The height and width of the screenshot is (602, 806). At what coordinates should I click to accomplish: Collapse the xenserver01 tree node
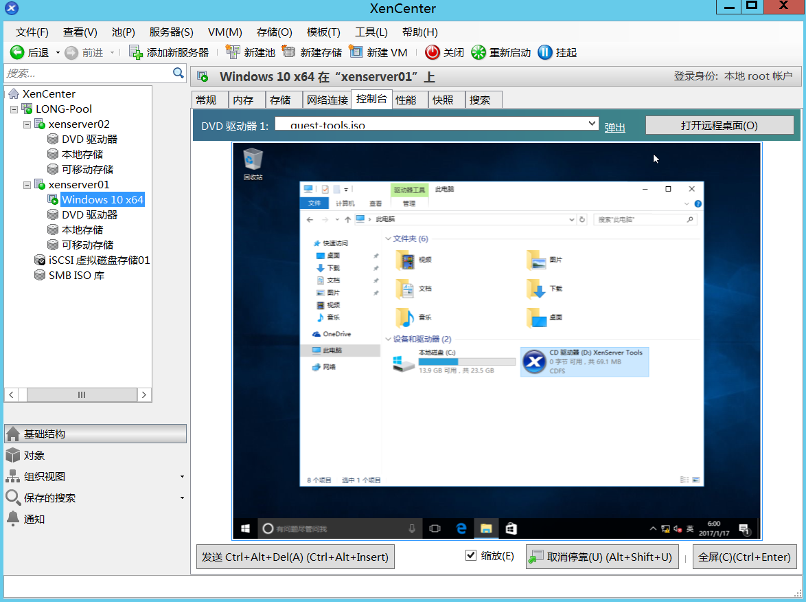[x=27, y=185]
